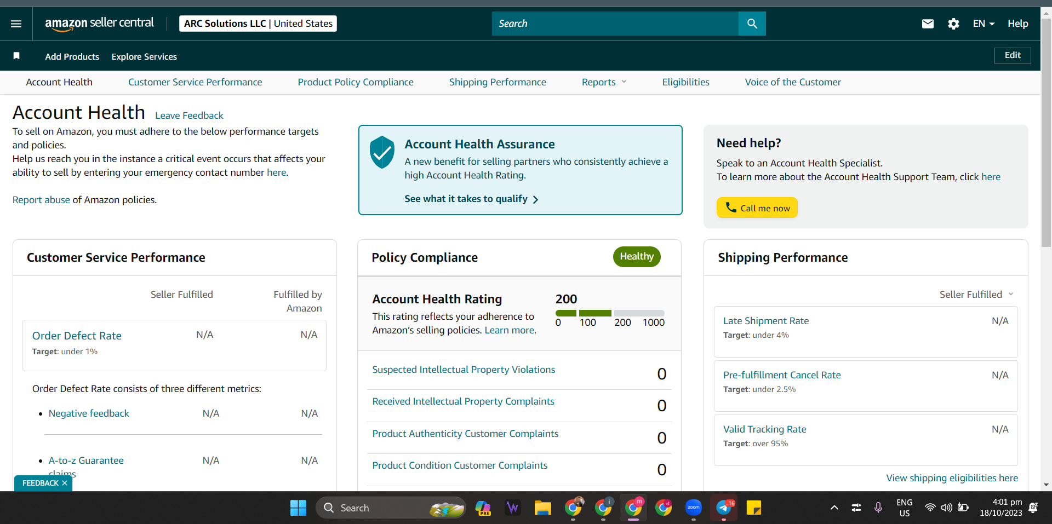Open the volume speaker tray icon

(x=946, y=508)
